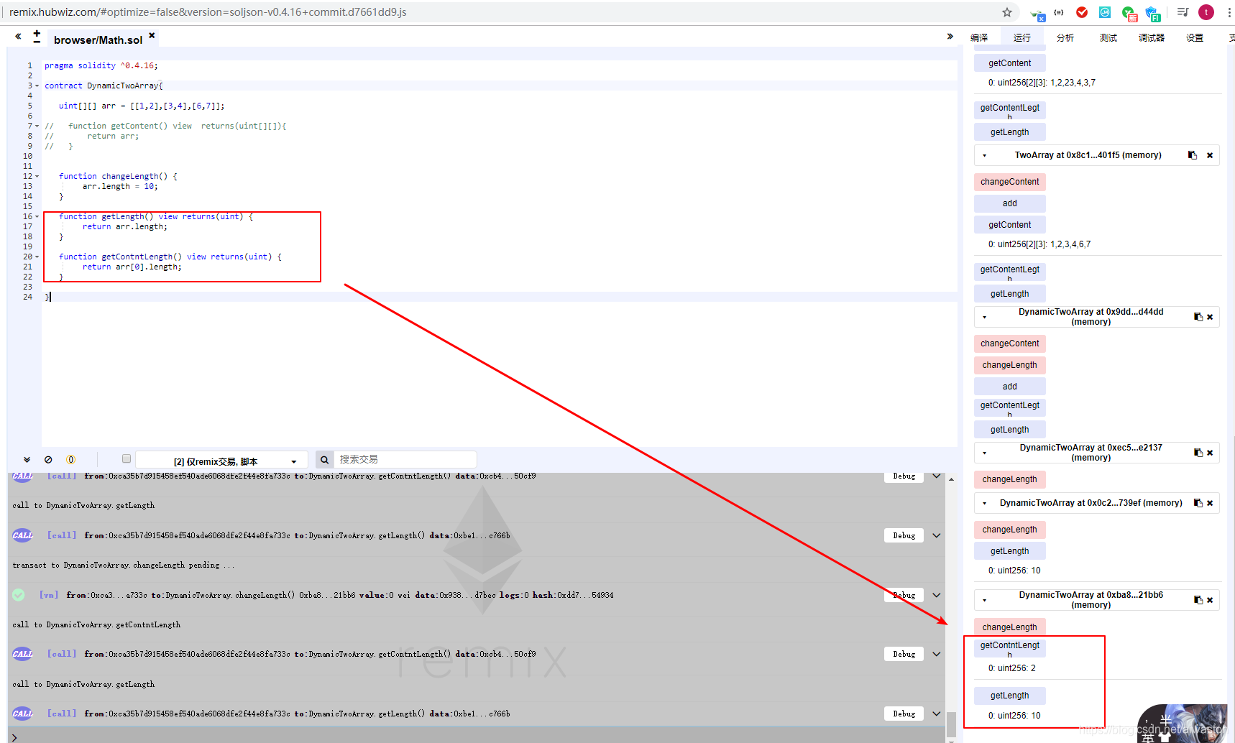Open the green translate extension with blue badge
The width and height of the screenshot is (1235, 743).
click(x=1037, y=14)
